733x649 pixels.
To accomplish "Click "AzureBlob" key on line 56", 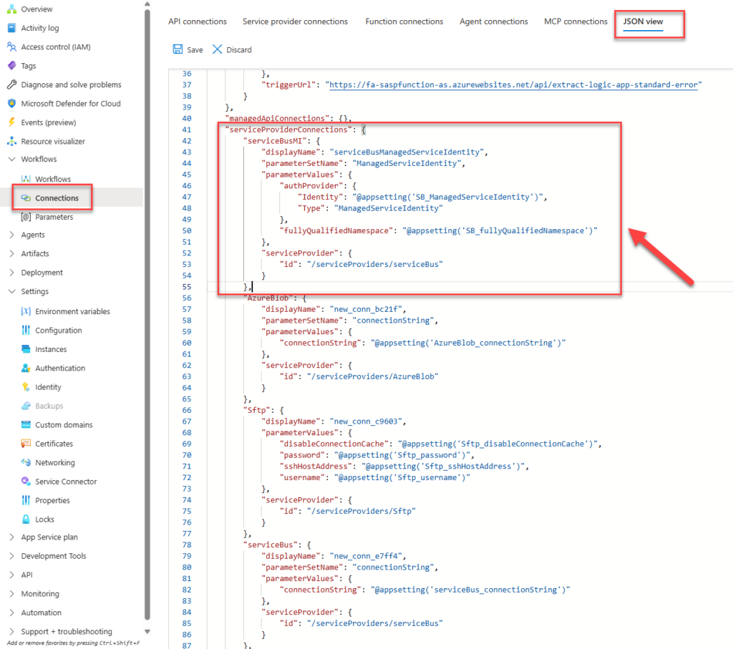I will [x=270, y=298].
